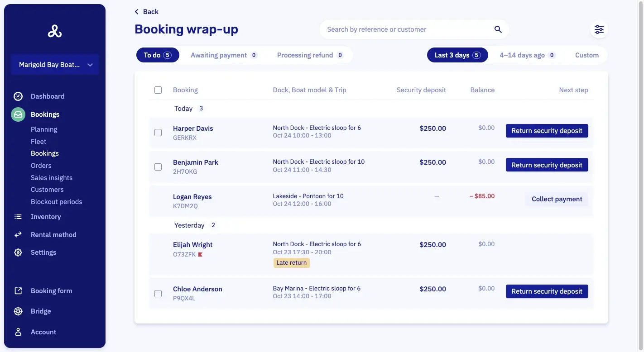Select the 4–14 days ago filter

[x=528, y=55]
